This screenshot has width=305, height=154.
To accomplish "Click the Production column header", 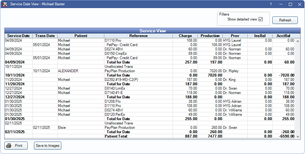I will (x=210, y=36).
